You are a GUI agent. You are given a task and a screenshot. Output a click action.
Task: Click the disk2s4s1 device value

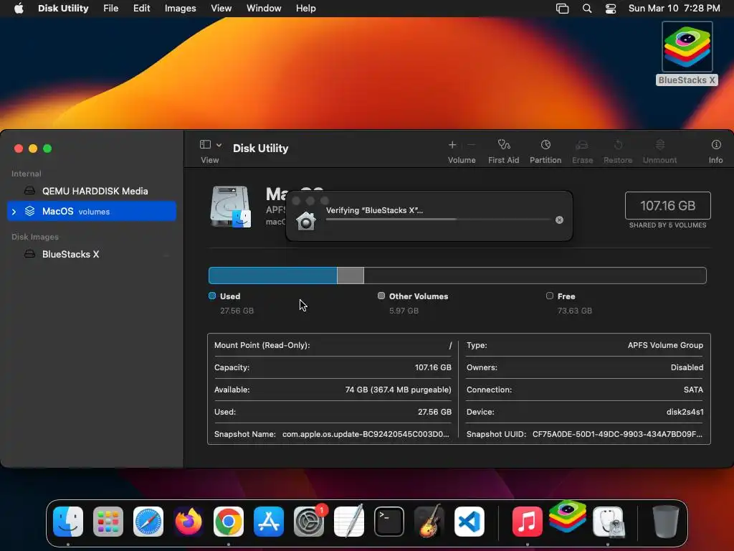click(685, 412)
